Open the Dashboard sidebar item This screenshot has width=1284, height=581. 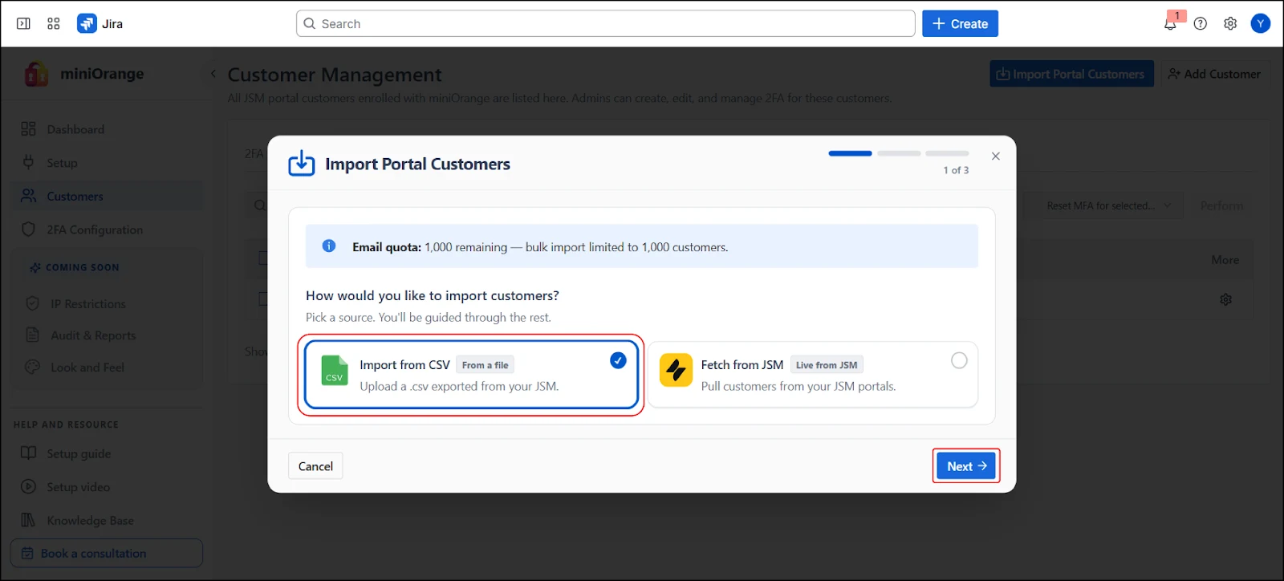107,129
